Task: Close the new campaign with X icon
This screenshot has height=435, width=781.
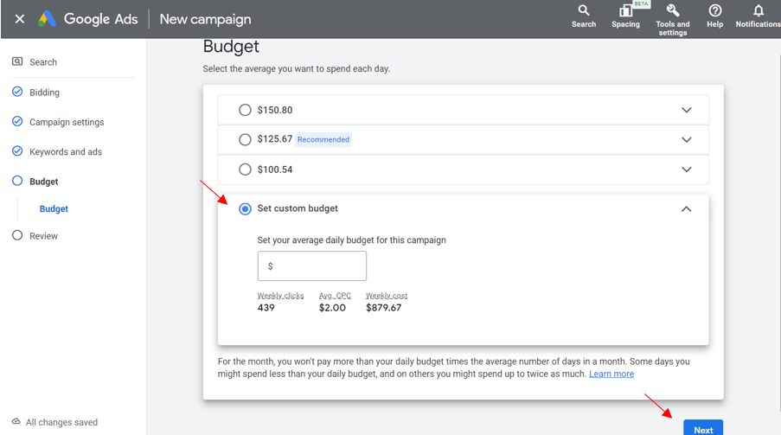Action: (19, 19)
